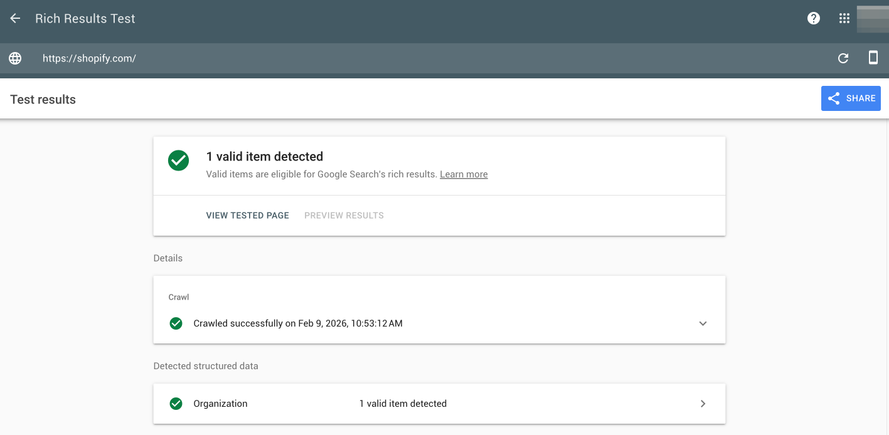Click the back arrow in header
The image size is (889, 435).
tap(15, 19)
